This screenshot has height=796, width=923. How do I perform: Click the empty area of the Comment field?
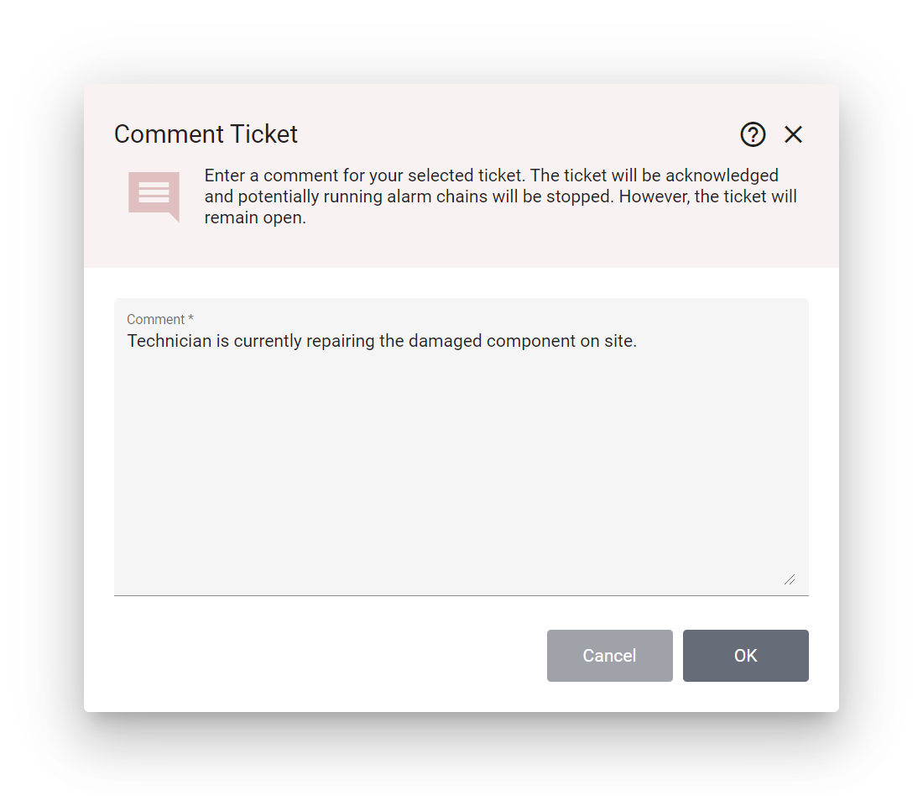(x=461, y=470)
